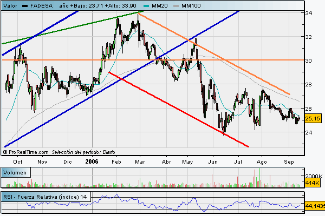Click the 34 price axis label
This screenshot has width=325, height=216.
308,13
